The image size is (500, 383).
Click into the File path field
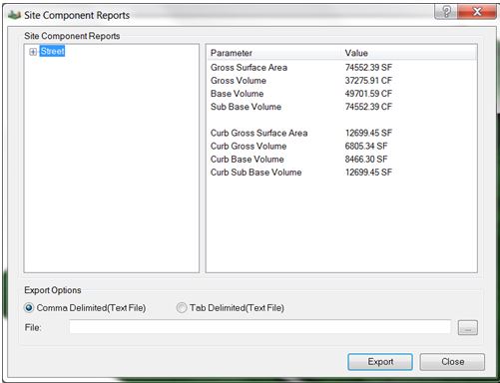[259, 327]
